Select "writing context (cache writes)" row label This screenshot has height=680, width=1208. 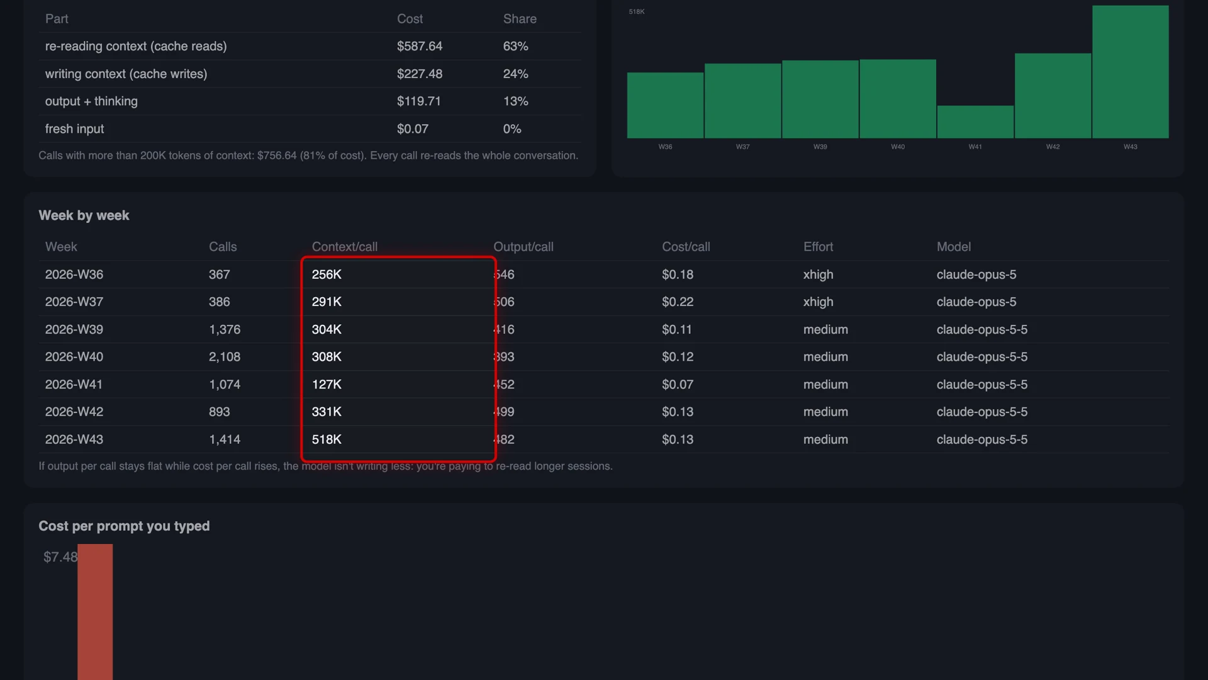126,74
